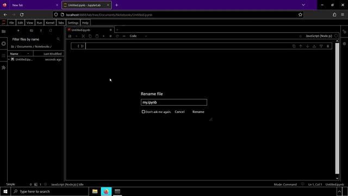Open the Extension Manager puzzle icon

click(4, 68)
